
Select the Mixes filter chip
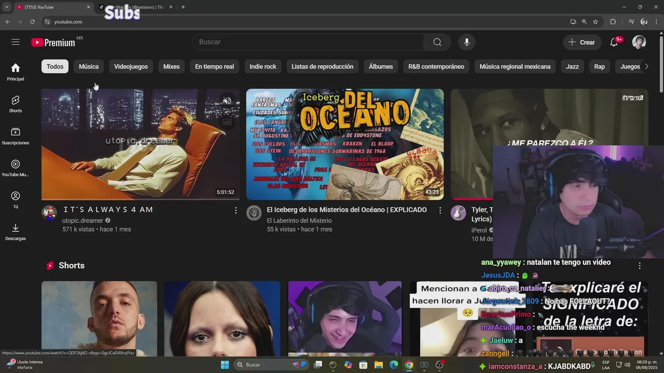click(171, 66)
